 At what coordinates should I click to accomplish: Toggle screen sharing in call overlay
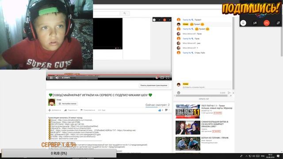[278, 23]
